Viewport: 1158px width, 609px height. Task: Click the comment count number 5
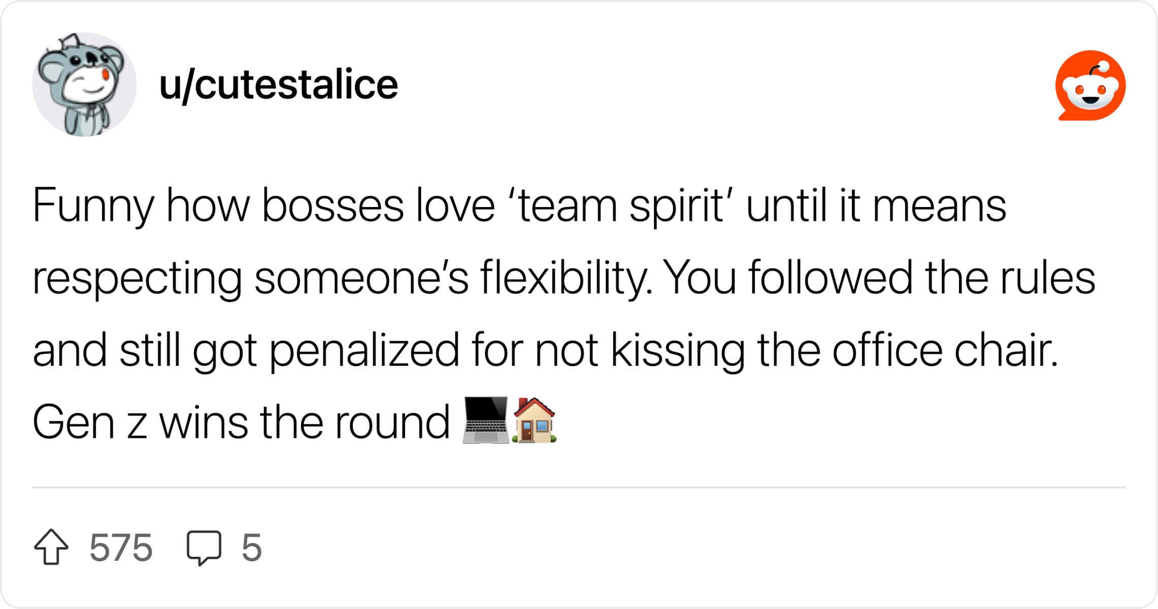tap(251, 548)
